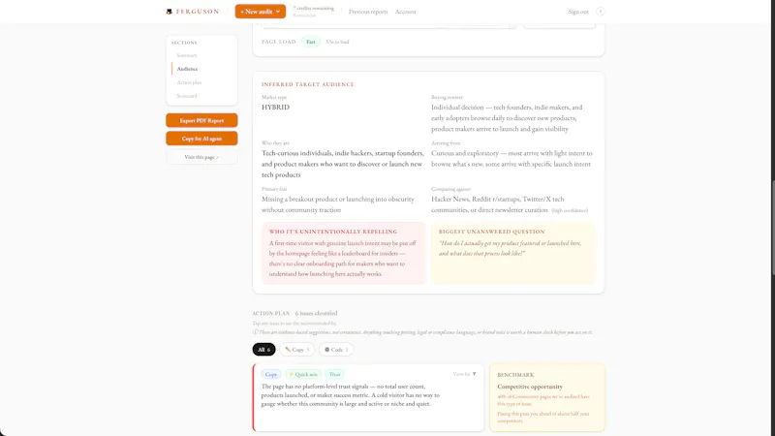The height and width of the screenshot is (436, 775).
Task: Click the '6 issues identified' text
Action: tap(317, 313)
